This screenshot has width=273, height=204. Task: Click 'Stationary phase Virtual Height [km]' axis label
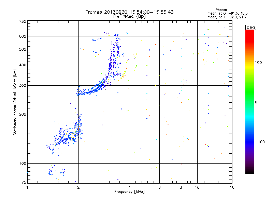pos(15,102)
